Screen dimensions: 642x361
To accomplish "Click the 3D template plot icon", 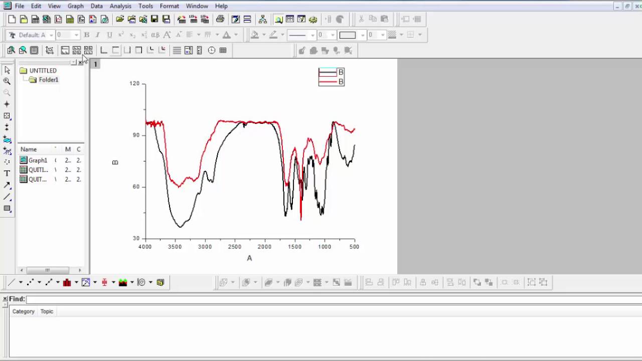I will pos(160,282).
